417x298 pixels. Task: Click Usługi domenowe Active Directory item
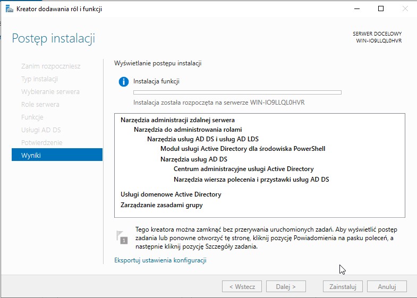click(x=171, y=194)
